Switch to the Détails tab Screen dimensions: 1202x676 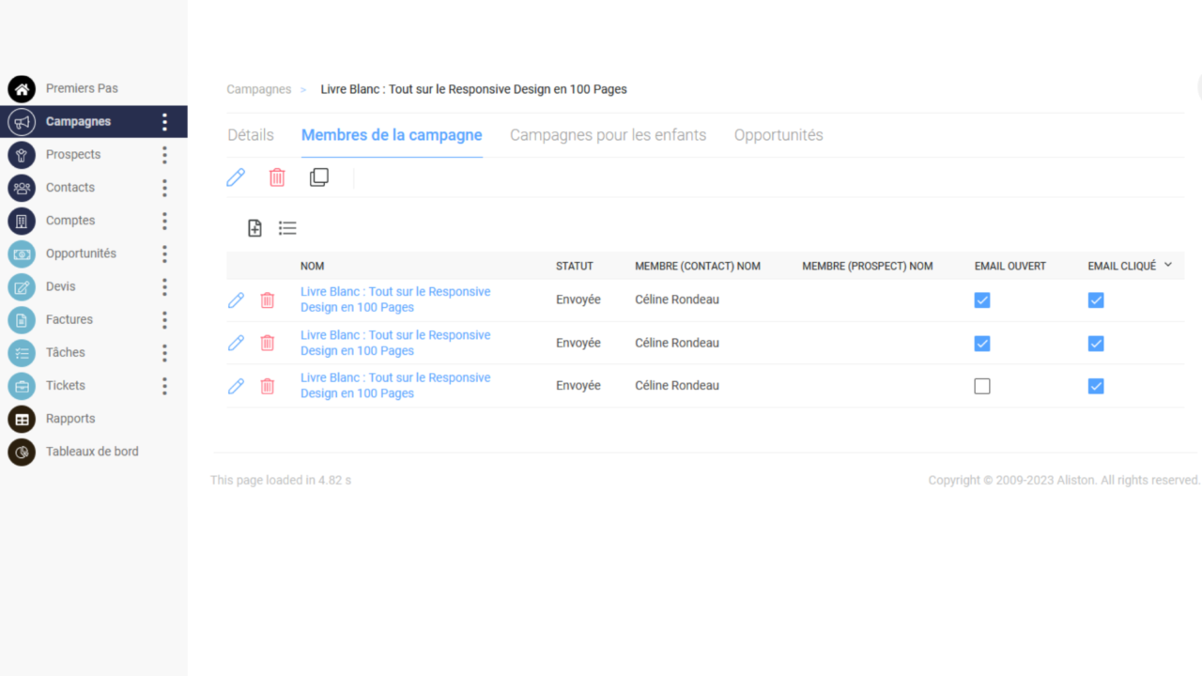click(x=251, y=135)
